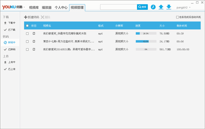Select video name 第四十七期-用力过猛时代
The height and width of the screenshot is (129, 205).
coord(69,41)
